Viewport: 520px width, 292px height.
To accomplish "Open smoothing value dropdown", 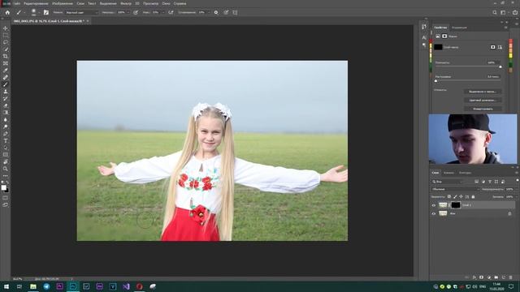I will [x=209, y=13].
